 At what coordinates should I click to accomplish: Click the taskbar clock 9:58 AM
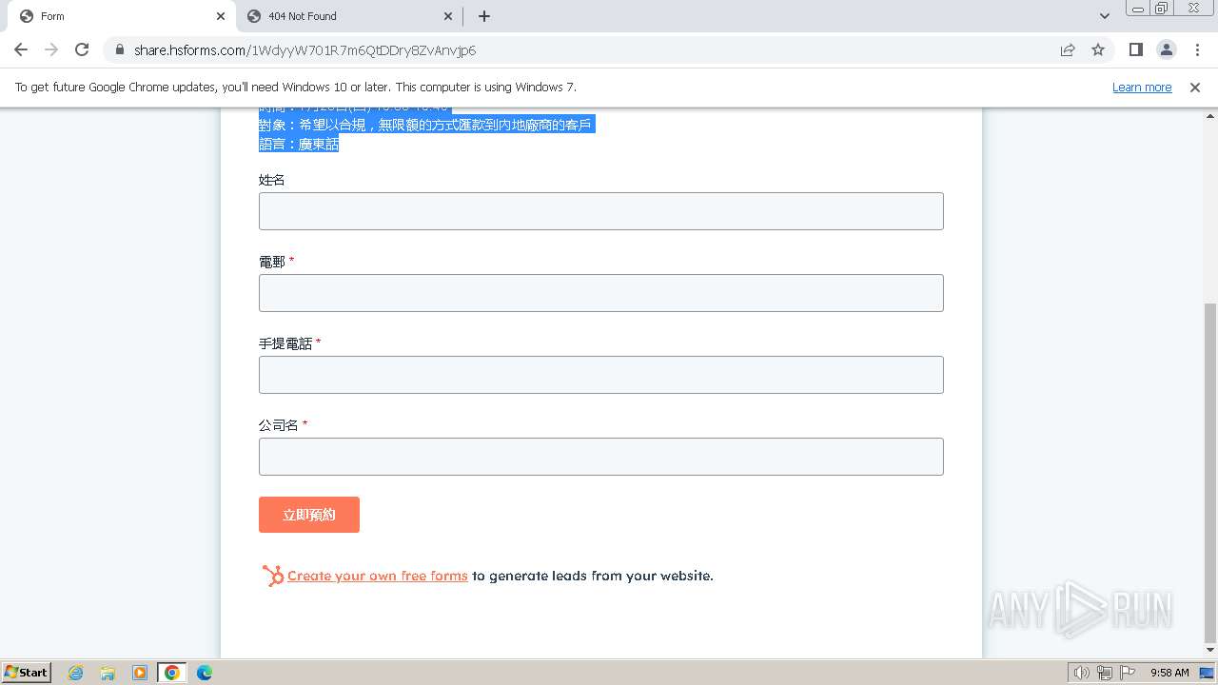(1169, 673)
